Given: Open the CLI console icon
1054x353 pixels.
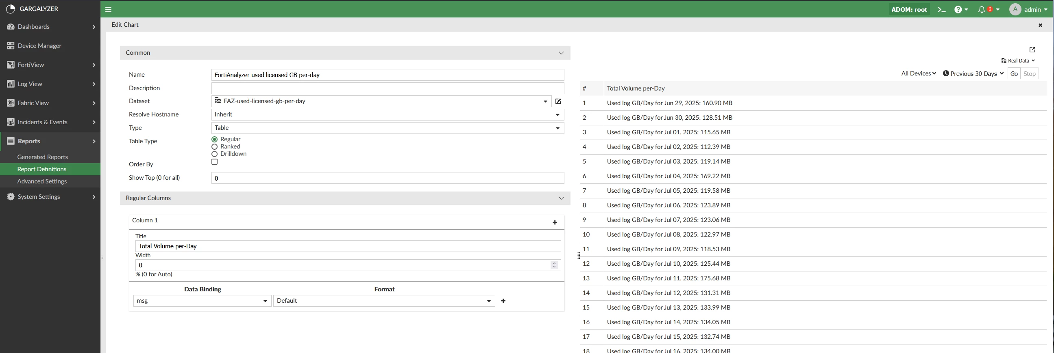Looking at the screenshot, I should pyautogui.click(x=941, y=9).
